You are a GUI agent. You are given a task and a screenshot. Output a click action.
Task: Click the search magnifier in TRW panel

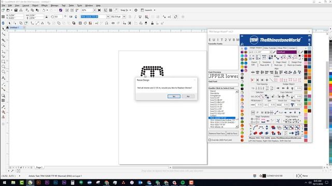(242, 44)
